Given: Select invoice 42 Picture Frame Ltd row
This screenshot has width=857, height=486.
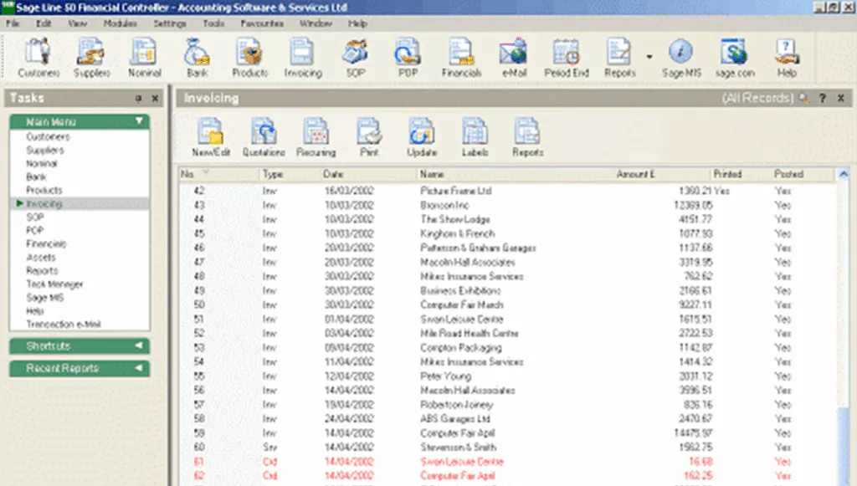Looking at the screenshot, I should (508, 191).
